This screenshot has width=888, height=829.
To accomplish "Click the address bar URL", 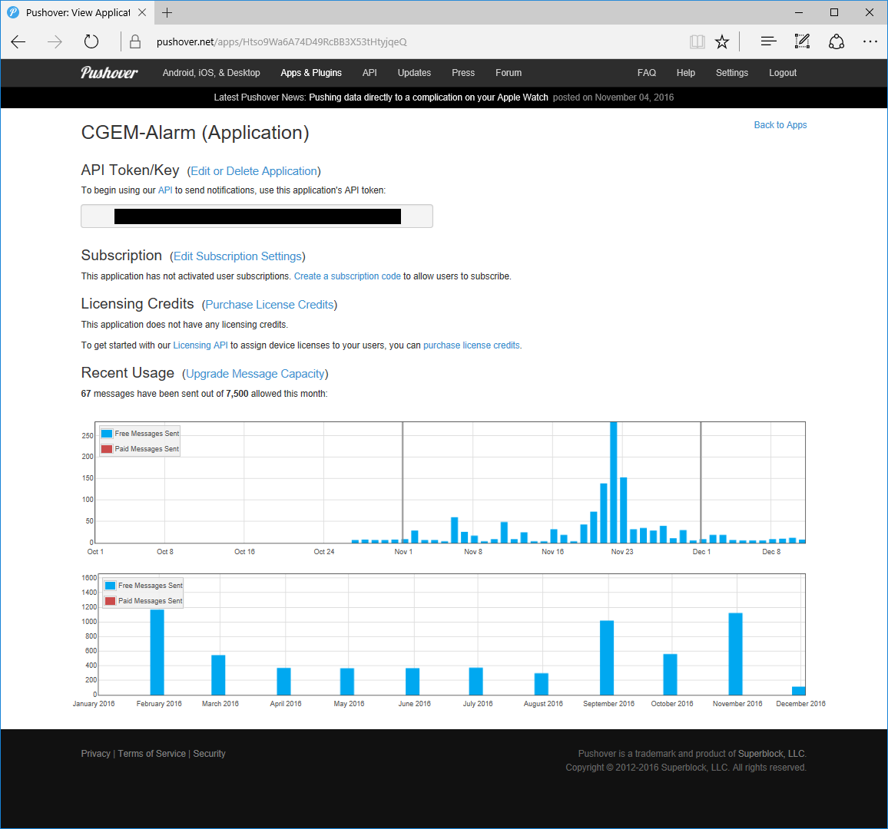I will pyautogui.click(x=281, y=42).
